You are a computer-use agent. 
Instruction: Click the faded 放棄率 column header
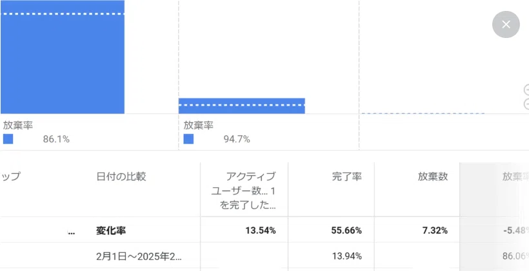[515, 177]
